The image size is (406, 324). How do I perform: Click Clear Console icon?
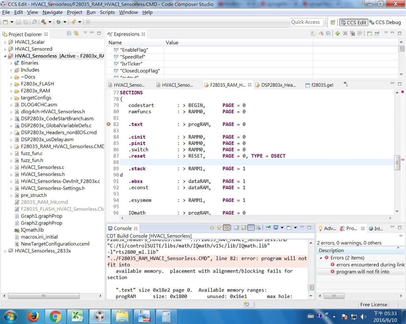pyautogui.click(x=258, y=228)
